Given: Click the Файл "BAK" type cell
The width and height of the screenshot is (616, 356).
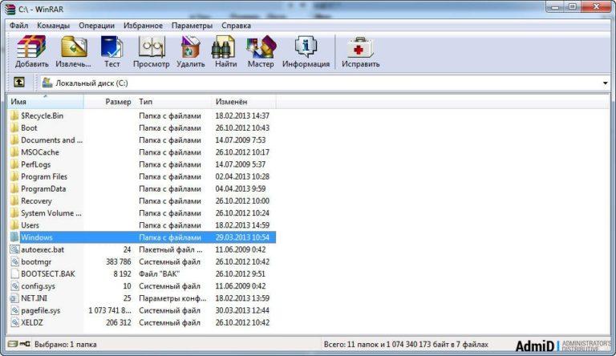Looking at the screenshot, I should click(159, 274).
